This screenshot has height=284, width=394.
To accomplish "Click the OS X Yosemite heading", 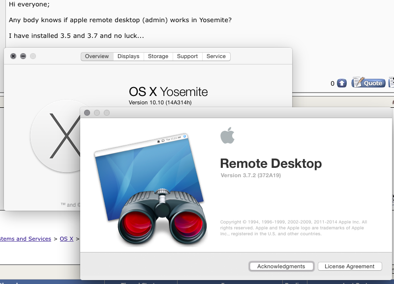I will [168, 92].
